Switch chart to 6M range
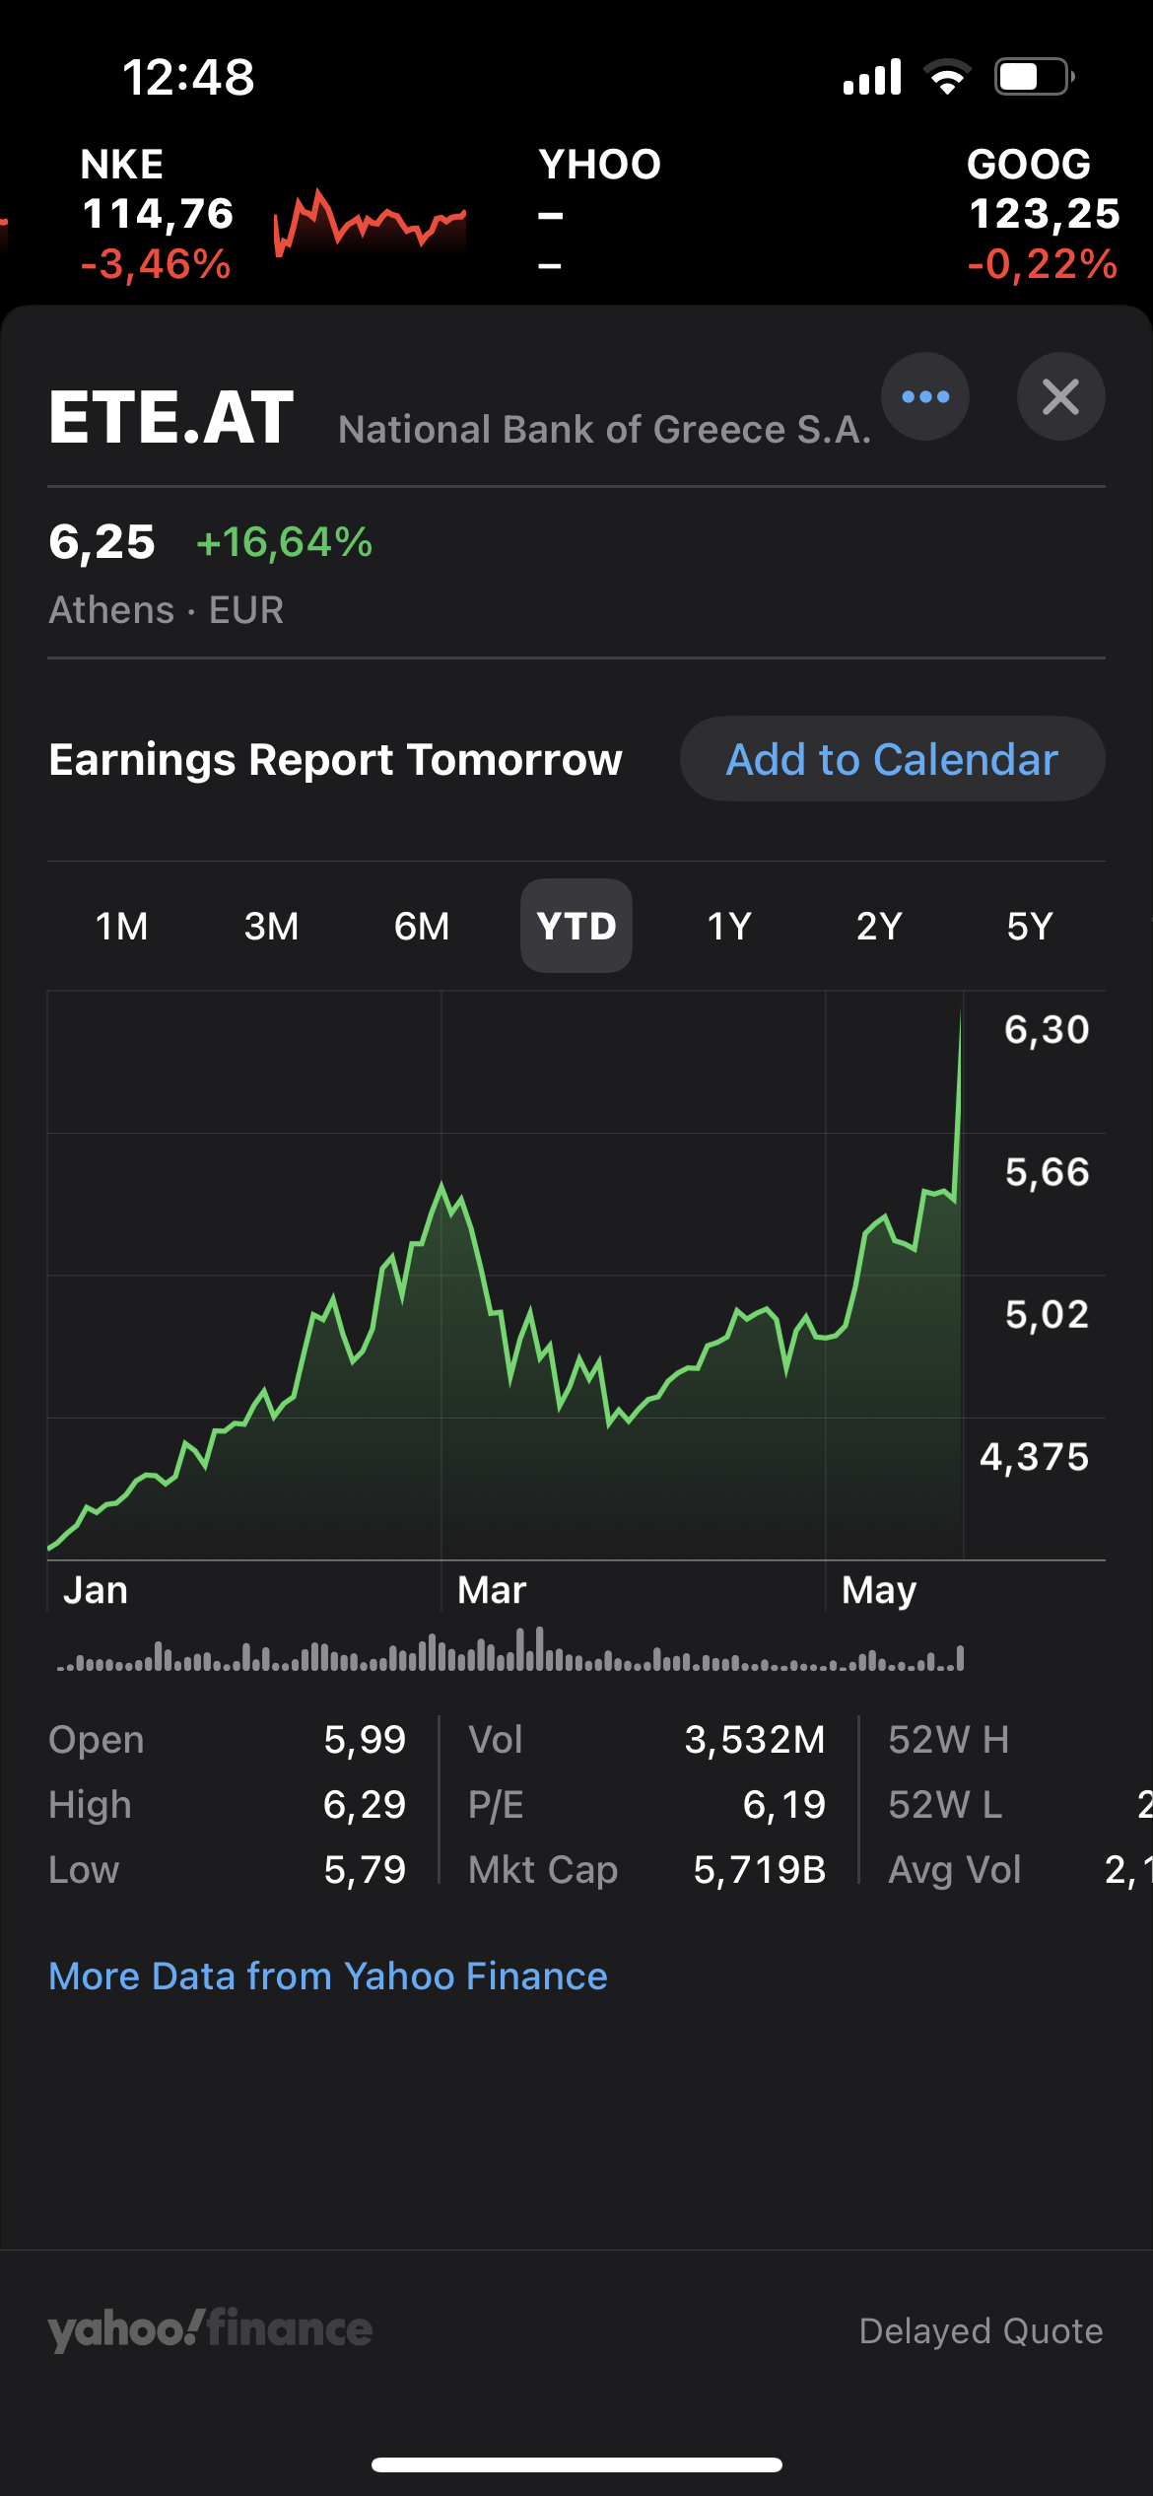Screen dimensions: 1153x2496 (422, 926)
